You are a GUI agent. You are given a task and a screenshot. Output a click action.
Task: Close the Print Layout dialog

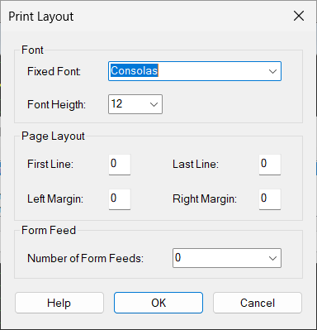299,16
